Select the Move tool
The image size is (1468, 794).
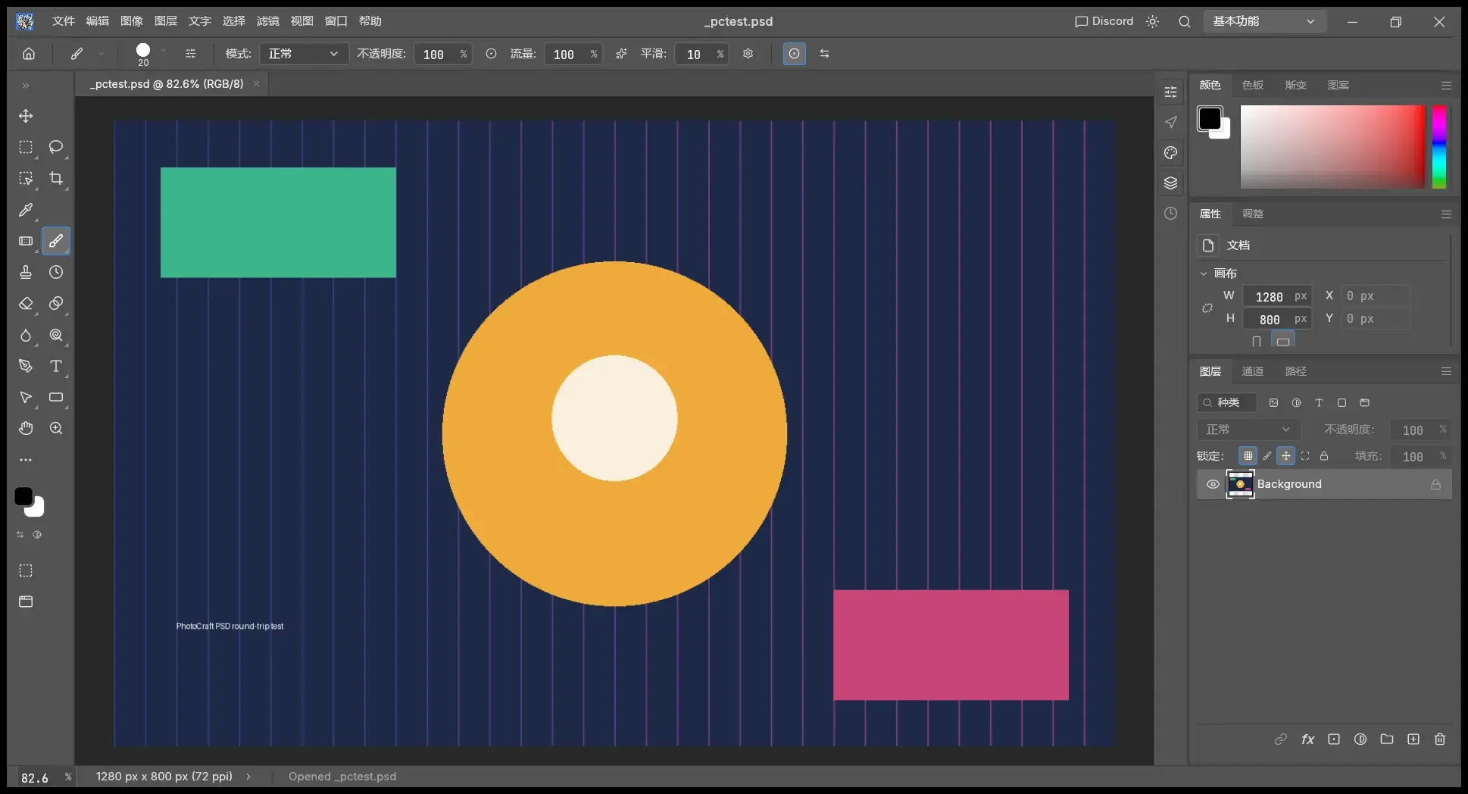26,116
